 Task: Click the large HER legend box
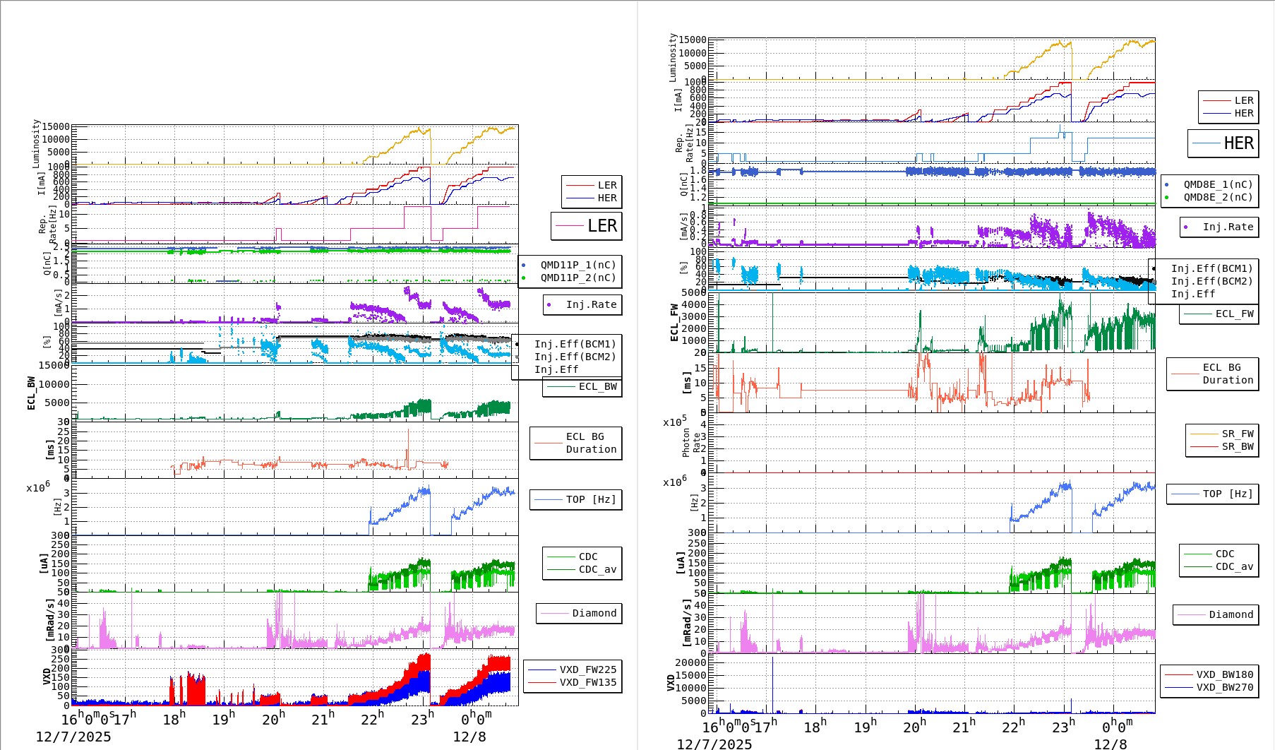[x=1223, y=143]
